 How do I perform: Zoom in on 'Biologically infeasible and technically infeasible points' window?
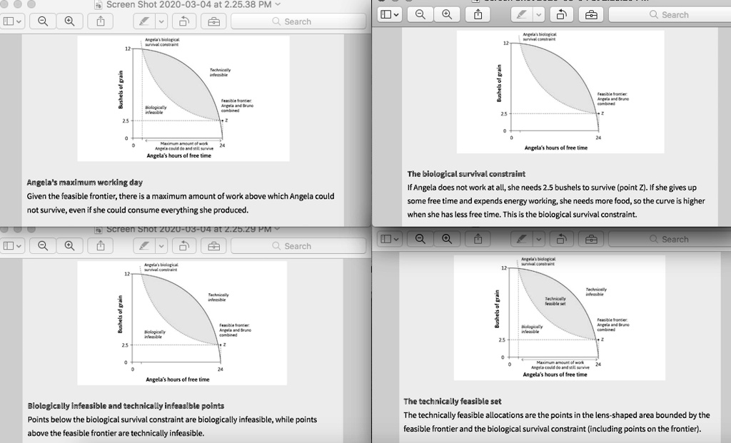click(69, 246)
